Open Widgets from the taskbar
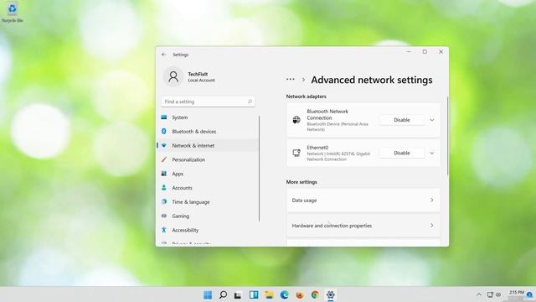 point(254,294)
